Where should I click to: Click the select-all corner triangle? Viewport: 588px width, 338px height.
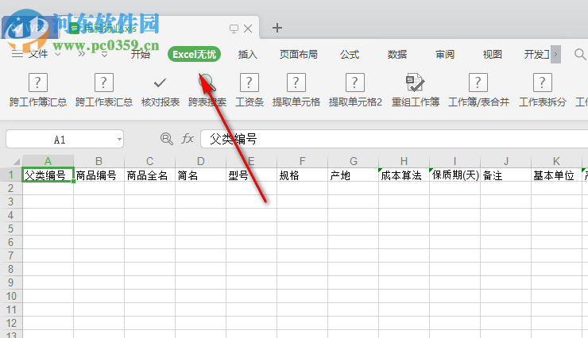tap(17, 162)
